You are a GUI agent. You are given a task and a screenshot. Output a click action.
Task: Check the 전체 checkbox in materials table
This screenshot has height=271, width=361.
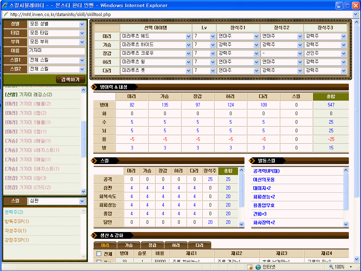tap(99, 254)
